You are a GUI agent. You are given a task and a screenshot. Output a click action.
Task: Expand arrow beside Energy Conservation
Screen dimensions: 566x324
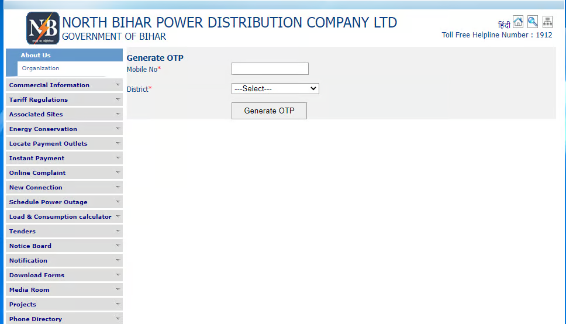[x=118, y=128]
